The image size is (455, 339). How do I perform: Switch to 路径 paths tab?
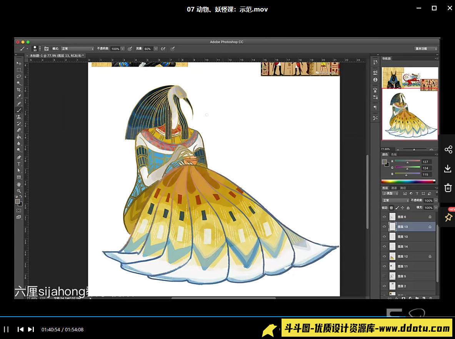coord(403,188)
